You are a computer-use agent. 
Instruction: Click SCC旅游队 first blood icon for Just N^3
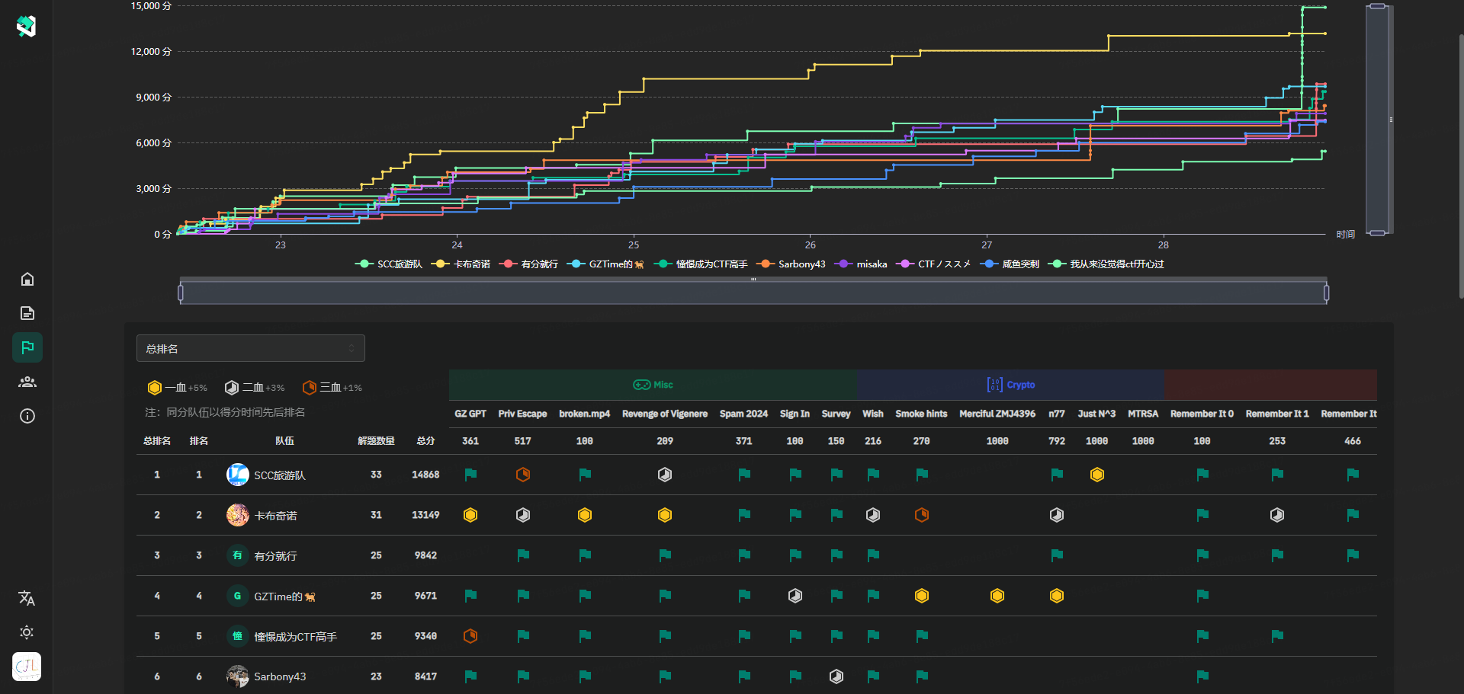tap(1097, 475)
